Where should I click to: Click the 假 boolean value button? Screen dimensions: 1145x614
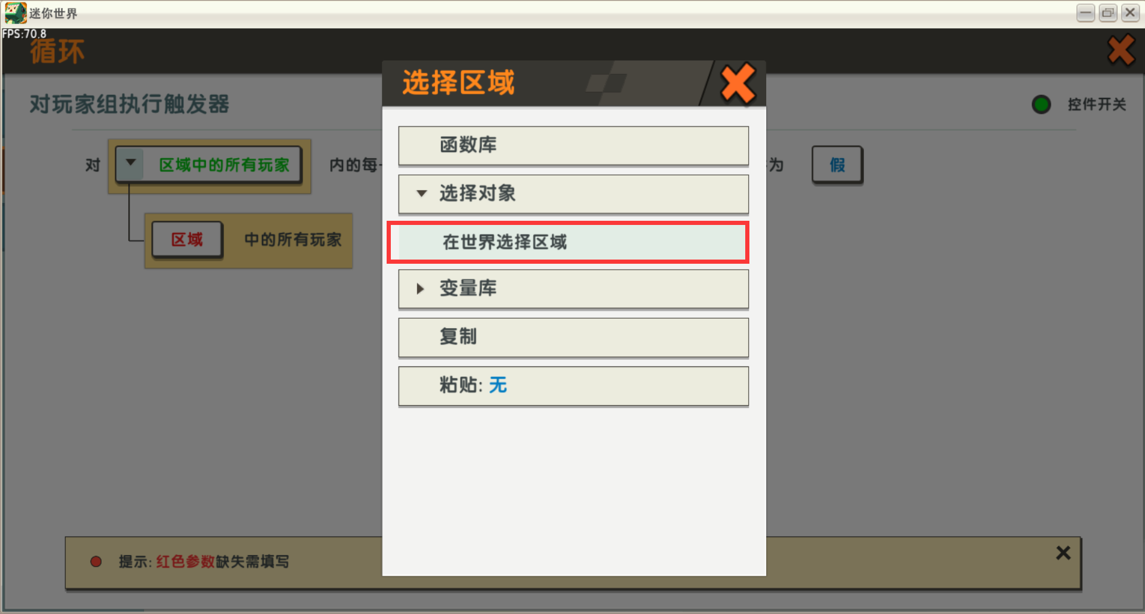(837, 165)
